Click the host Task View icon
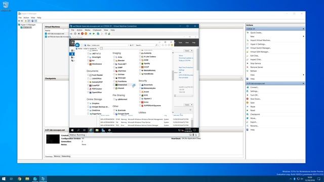Viewport: 324px width, 182px height. click(x=11, y=178)
